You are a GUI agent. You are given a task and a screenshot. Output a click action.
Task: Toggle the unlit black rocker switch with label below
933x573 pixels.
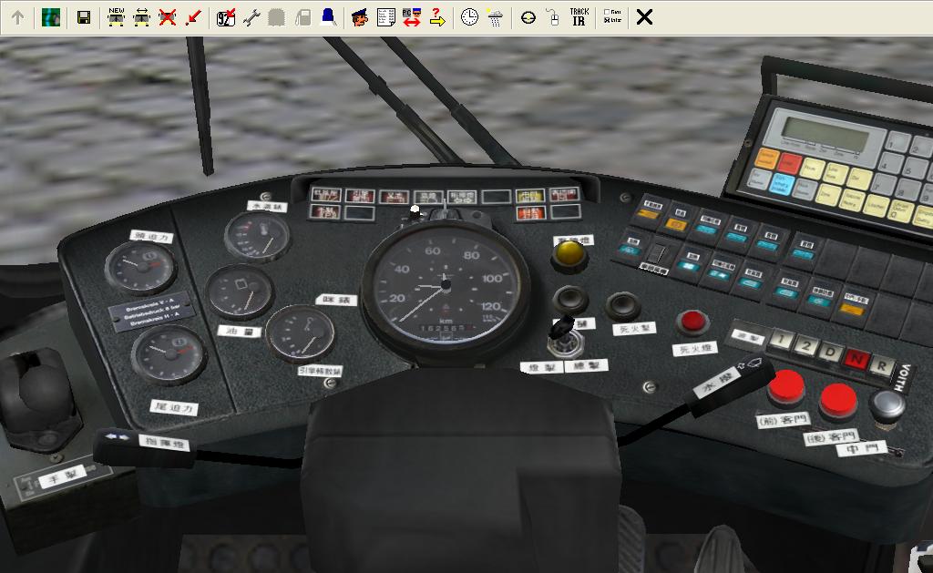click(x=657, y=253)
